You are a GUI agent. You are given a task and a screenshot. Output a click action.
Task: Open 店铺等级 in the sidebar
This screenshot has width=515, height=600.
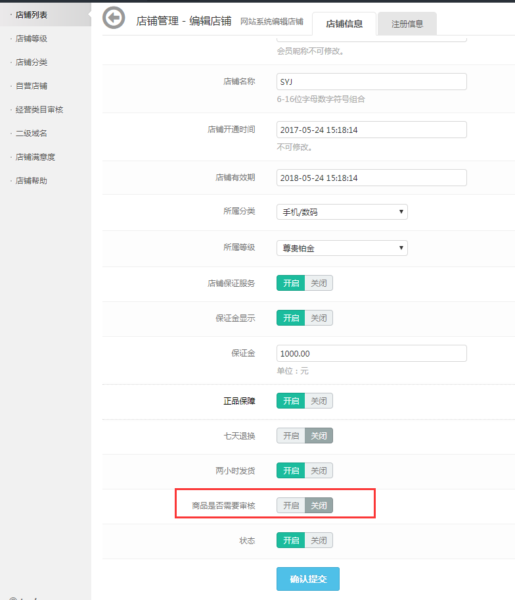coord(32,39)
